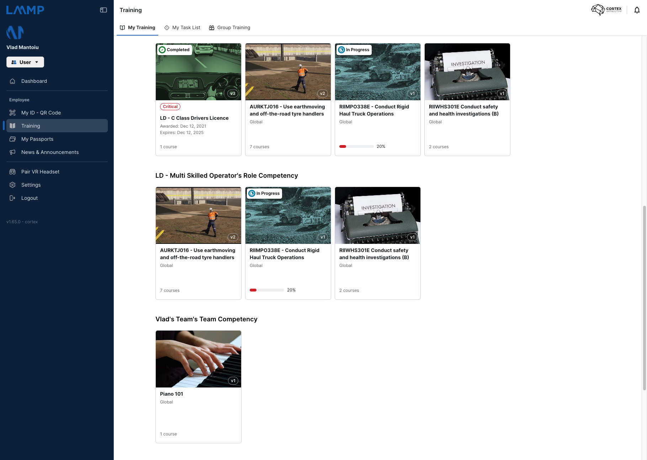Click the Cortex Interactive logo
The image size is (647, 460).
[x=606, y=10]
